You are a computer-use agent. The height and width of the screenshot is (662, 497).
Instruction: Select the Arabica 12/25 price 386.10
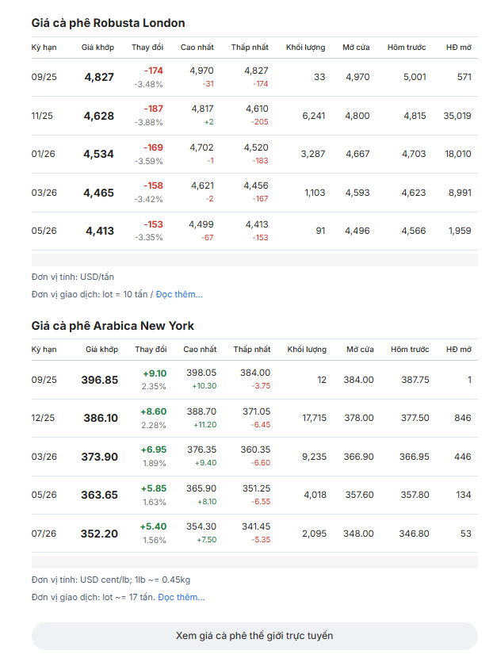point(101,418)
